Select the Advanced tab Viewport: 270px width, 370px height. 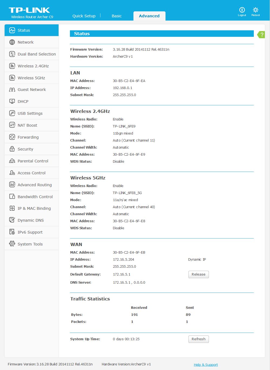(149, 16)
